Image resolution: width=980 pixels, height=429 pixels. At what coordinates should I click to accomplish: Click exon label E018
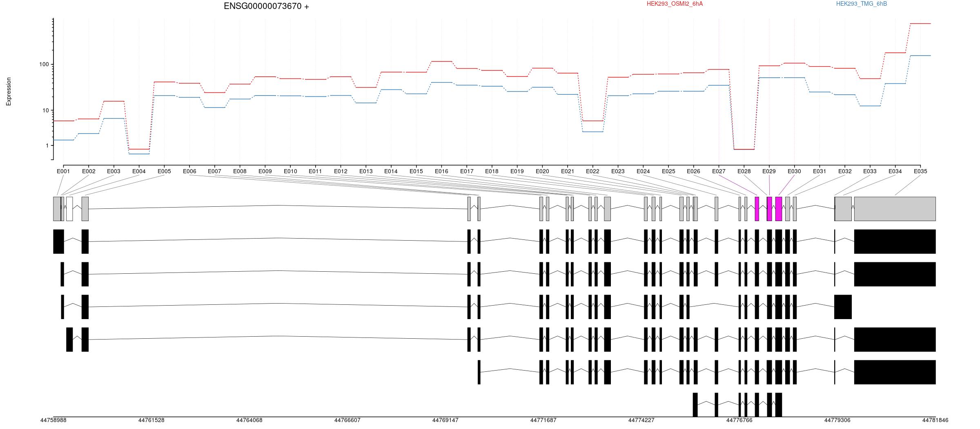point(492,171)
